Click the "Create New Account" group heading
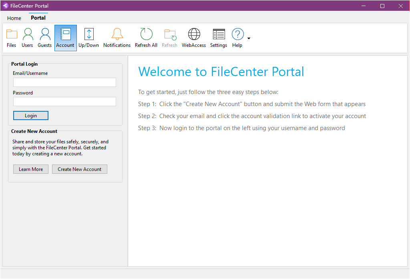Image resolution: width=410 pixels, height=279 pixels. [34, 131]
